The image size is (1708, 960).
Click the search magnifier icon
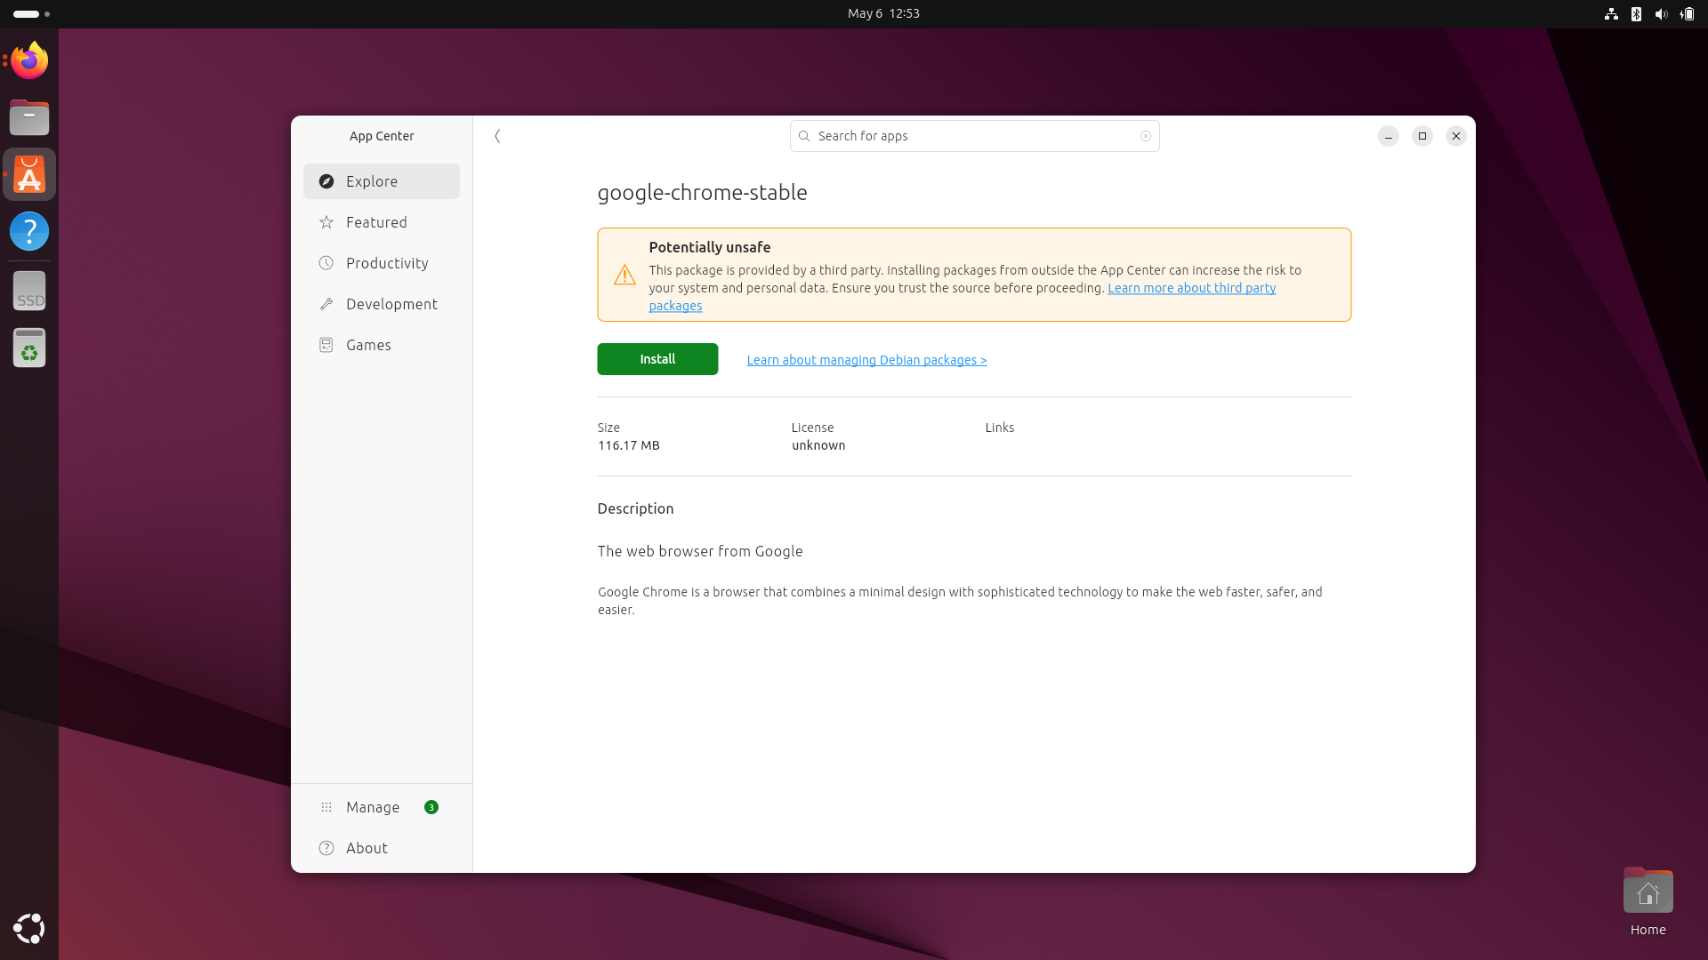point(804,136)
